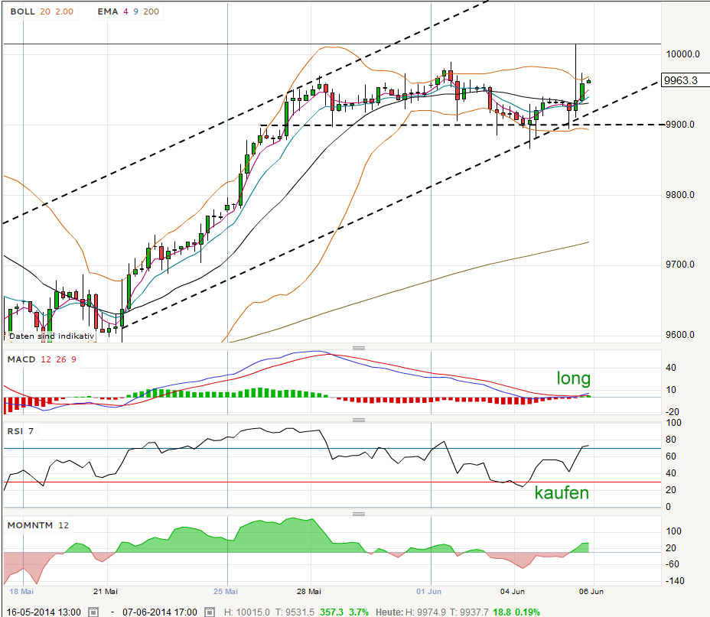Grab the divider handle above the MACD panel
This screenshot has height=617, width=710.
pos(359,348)
